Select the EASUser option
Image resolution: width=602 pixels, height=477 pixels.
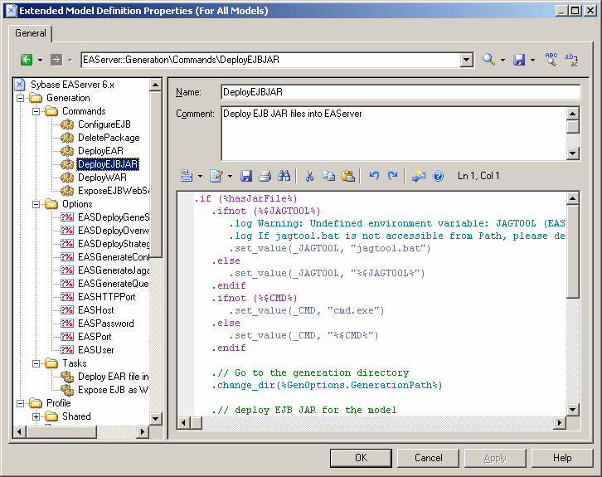pos(96,350)
